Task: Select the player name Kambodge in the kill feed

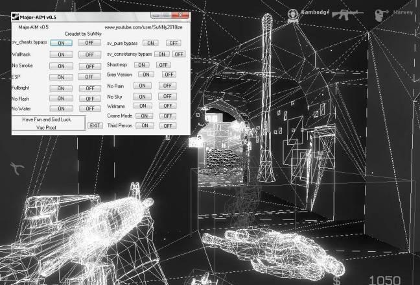Action: pyautogui.click(x=315, y=12)
